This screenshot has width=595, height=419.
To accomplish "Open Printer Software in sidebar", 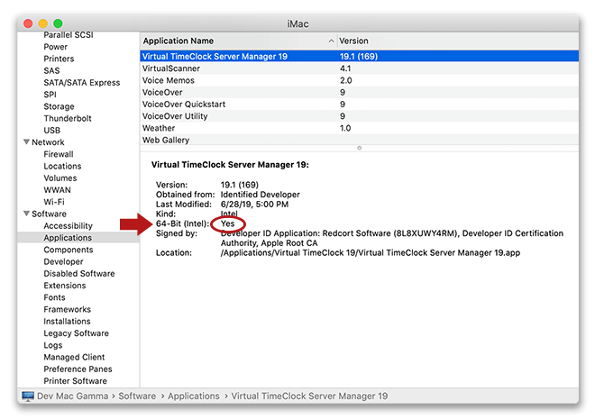I will [x=75, y=380].
